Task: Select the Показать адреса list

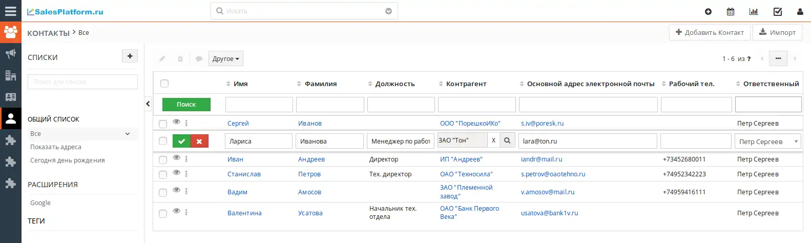Action: [56, 147]
